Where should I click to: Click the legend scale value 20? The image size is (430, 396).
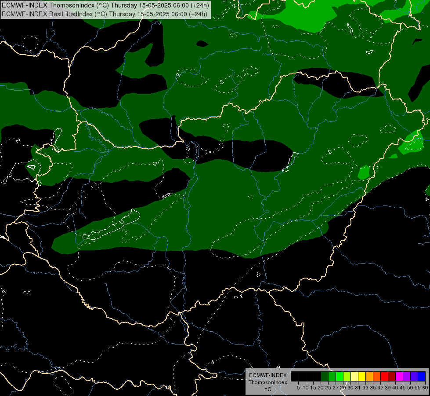[321, 388]
